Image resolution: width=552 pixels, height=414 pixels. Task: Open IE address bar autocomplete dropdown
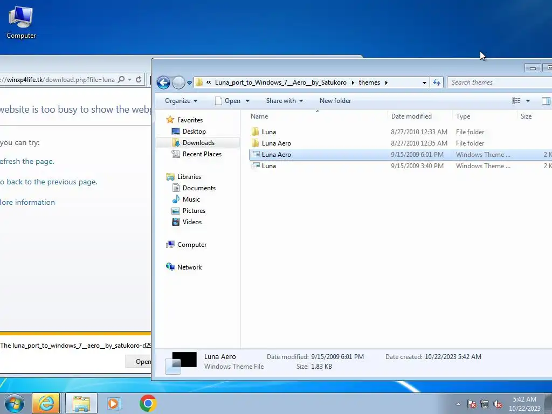tap(129, 80)
